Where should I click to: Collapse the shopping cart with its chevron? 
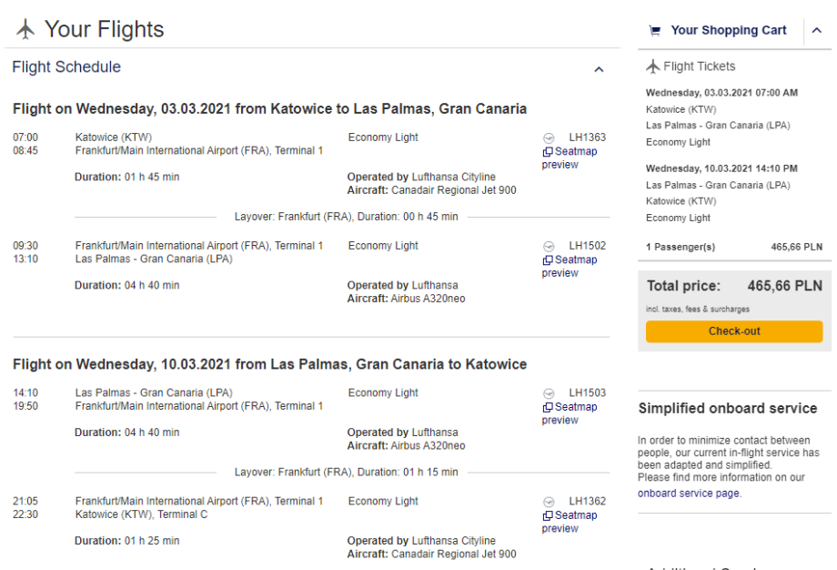pos(816,31)
